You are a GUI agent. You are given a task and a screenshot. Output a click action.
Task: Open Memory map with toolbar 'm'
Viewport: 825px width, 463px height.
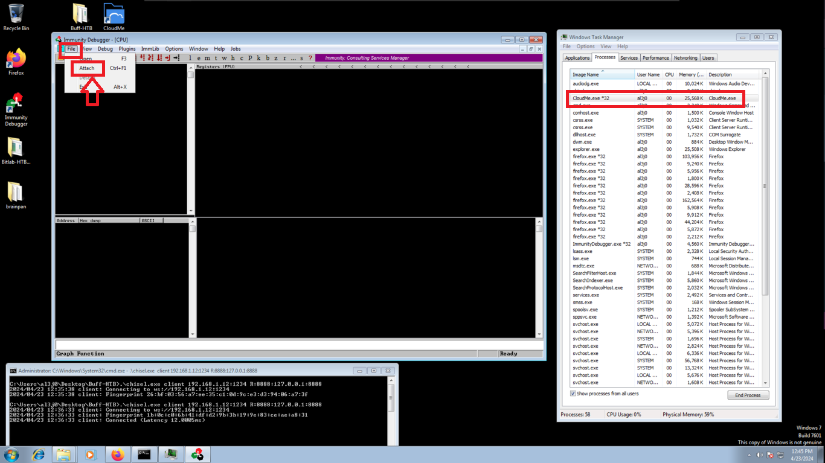click(207, 58)
